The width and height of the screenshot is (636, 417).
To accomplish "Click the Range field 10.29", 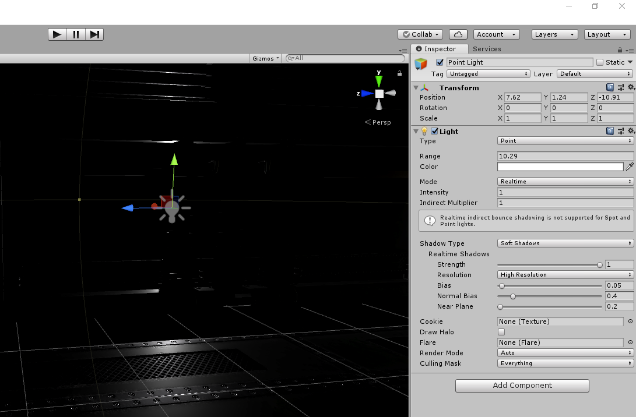I will click(x=565, y=156).
